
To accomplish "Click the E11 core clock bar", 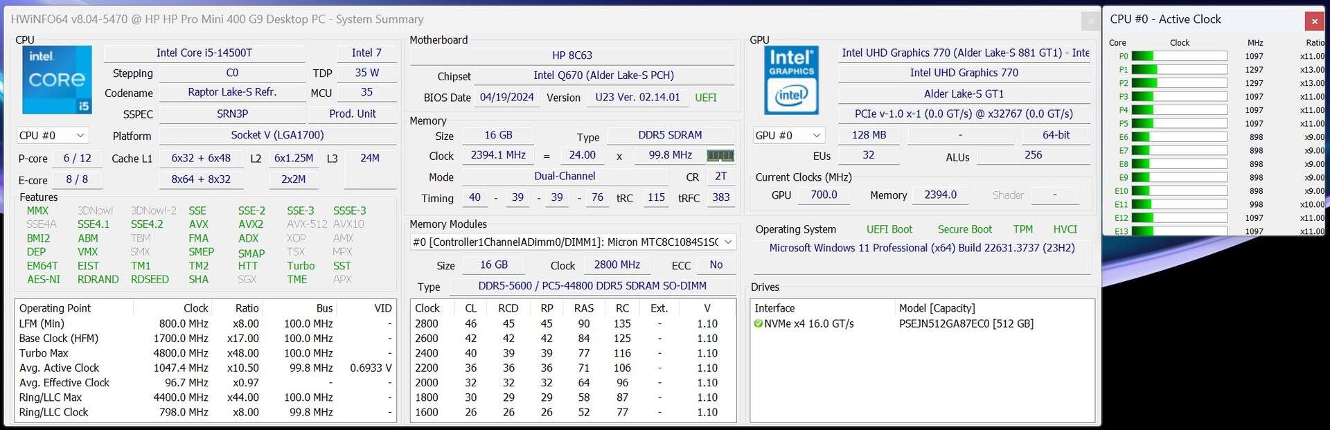I will (x=1179, y=204).
